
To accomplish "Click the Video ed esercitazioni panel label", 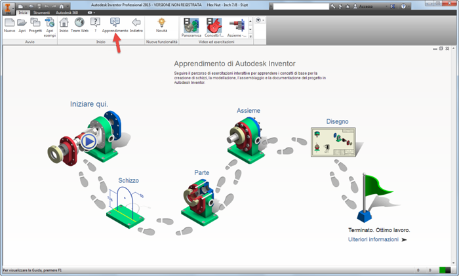I will [x=216, y=42].
